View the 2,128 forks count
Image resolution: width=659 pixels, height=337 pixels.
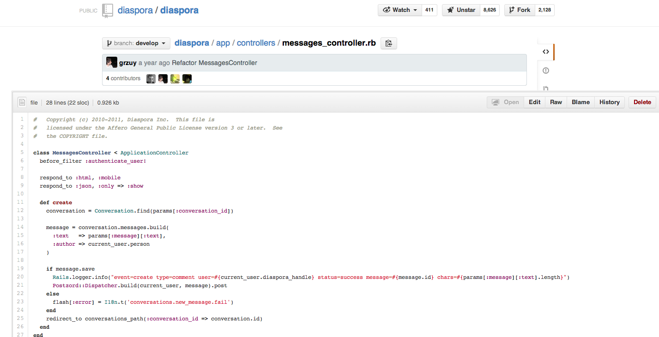544,10
